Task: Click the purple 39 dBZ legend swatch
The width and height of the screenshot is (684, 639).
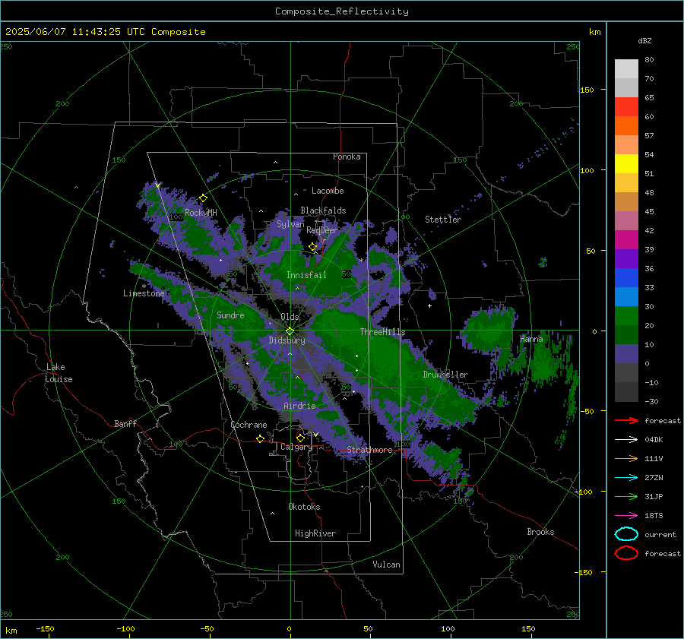Action: (x=626, y=258)
